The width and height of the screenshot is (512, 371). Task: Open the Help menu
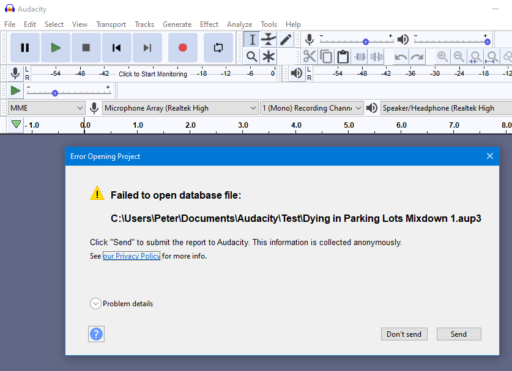tap(293, 24)
